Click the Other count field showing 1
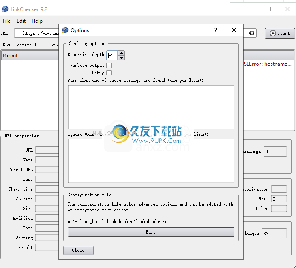The width and height of the screenshot is (296, 268). pos(279,208)
